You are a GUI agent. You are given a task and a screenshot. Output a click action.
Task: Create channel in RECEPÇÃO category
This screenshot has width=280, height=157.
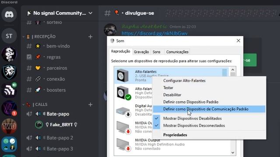[91, 37]
